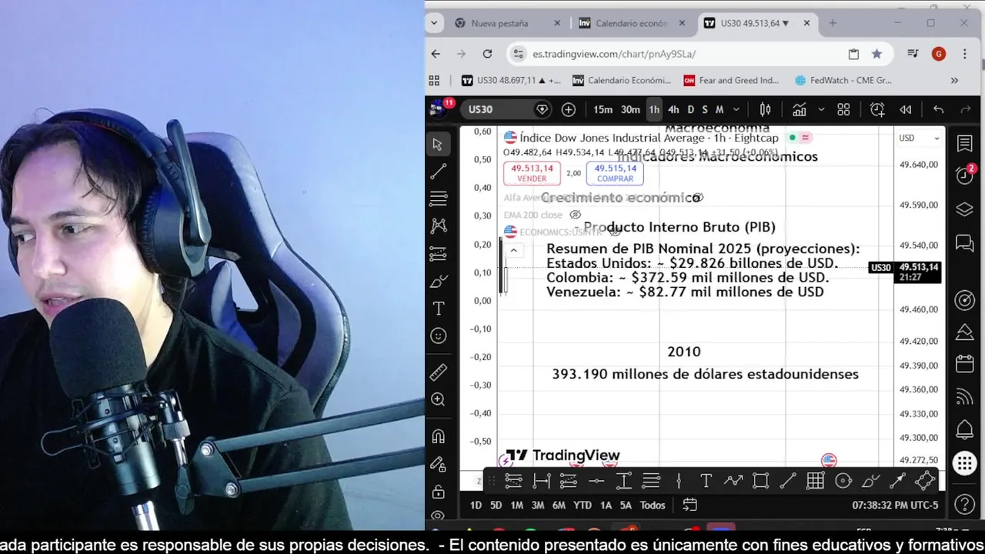The height and width of the screenshot is (554, 985).
Task: Open the help center question mark
Action: click(964, 505)
